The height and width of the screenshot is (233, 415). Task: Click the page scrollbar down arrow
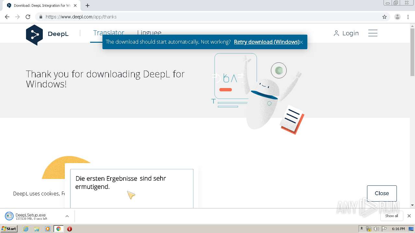(412, 205)
